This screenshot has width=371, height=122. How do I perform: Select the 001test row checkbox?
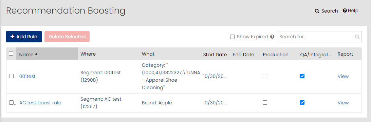click(11, 76)
